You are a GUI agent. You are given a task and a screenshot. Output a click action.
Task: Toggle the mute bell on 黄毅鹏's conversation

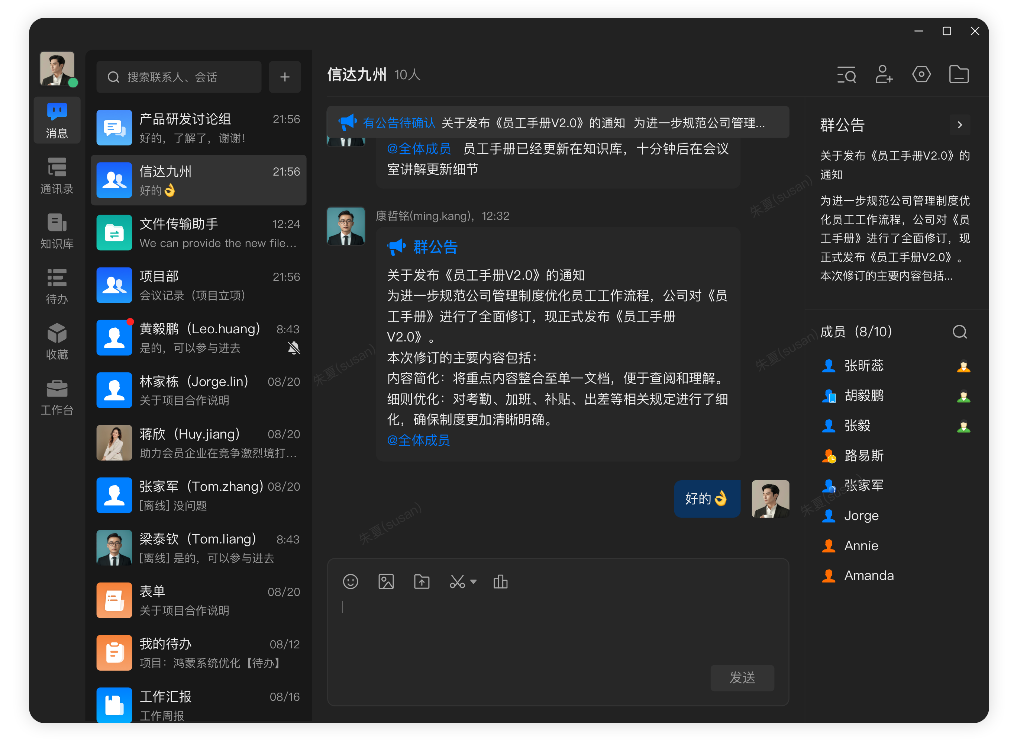click(294, 348)
